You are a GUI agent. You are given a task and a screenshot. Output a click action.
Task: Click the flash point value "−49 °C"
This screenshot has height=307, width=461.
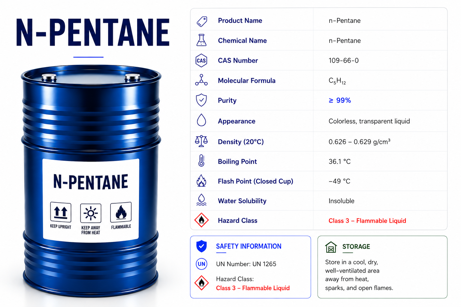(339, 181)
